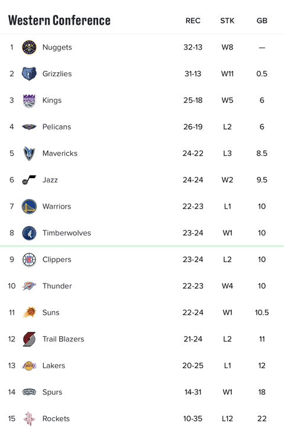Viewport: 284px width, 428px height.
Task: Open the Clippers logo
Action: pos(29,260)
